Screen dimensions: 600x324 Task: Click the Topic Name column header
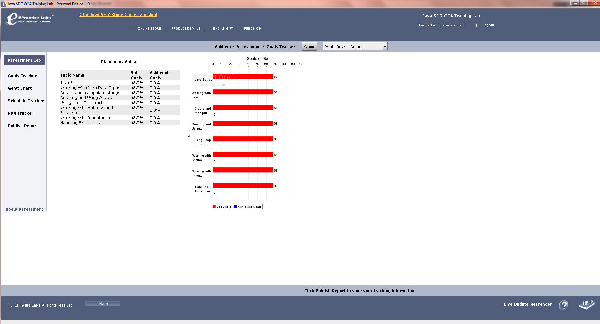coord(72,75)
